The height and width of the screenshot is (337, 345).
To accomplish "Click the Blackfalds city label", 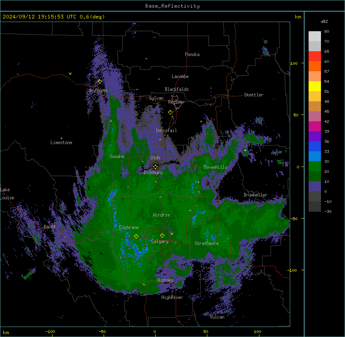I will 177,89.
